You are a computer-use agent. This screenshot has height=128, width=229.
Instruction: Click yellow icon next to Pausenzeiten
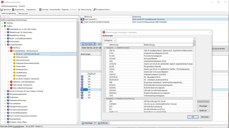coord(14,66)
